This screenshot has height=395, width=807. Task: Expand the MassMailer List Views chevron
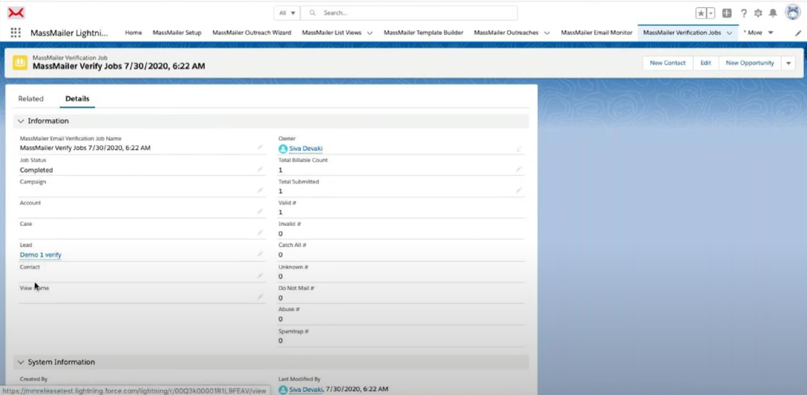[369, 33]
